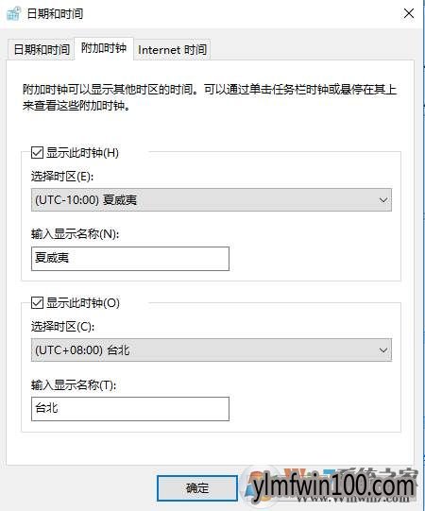Click the 输入显示名称(N) label
Viewport: 425px width, 511px height.
(x=76, y=234)
